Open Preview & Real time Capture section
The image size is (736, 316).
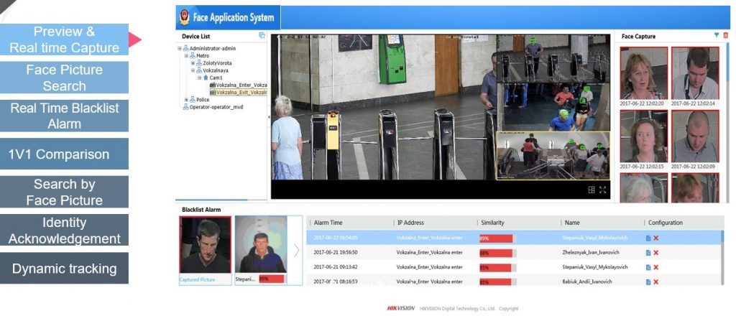[64, 39]
